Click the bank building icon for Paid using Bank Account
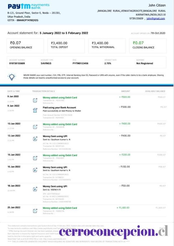The image size is (174, 246). click(x=35, y=110)
